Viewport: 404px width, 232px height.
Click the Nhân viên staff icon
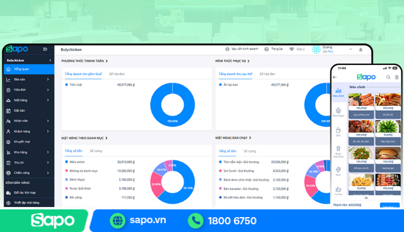8,121
